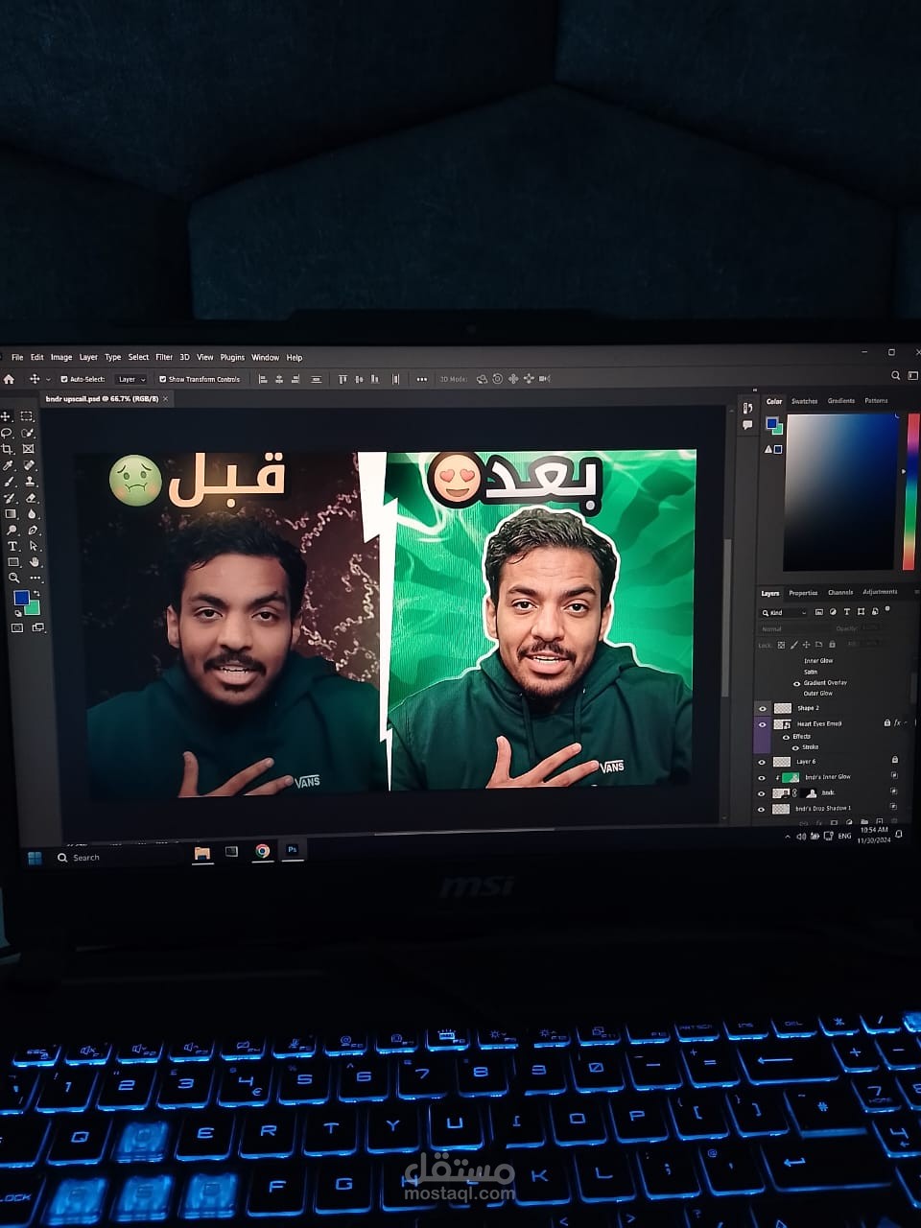Screen dimensions: 921x1228
Task: Click the ENG language indicator
Action: [844, 836]
